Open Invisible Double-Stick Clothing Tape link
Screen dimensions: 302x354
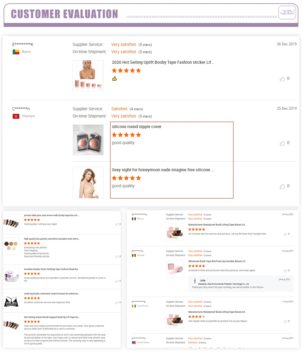(52, 269)
